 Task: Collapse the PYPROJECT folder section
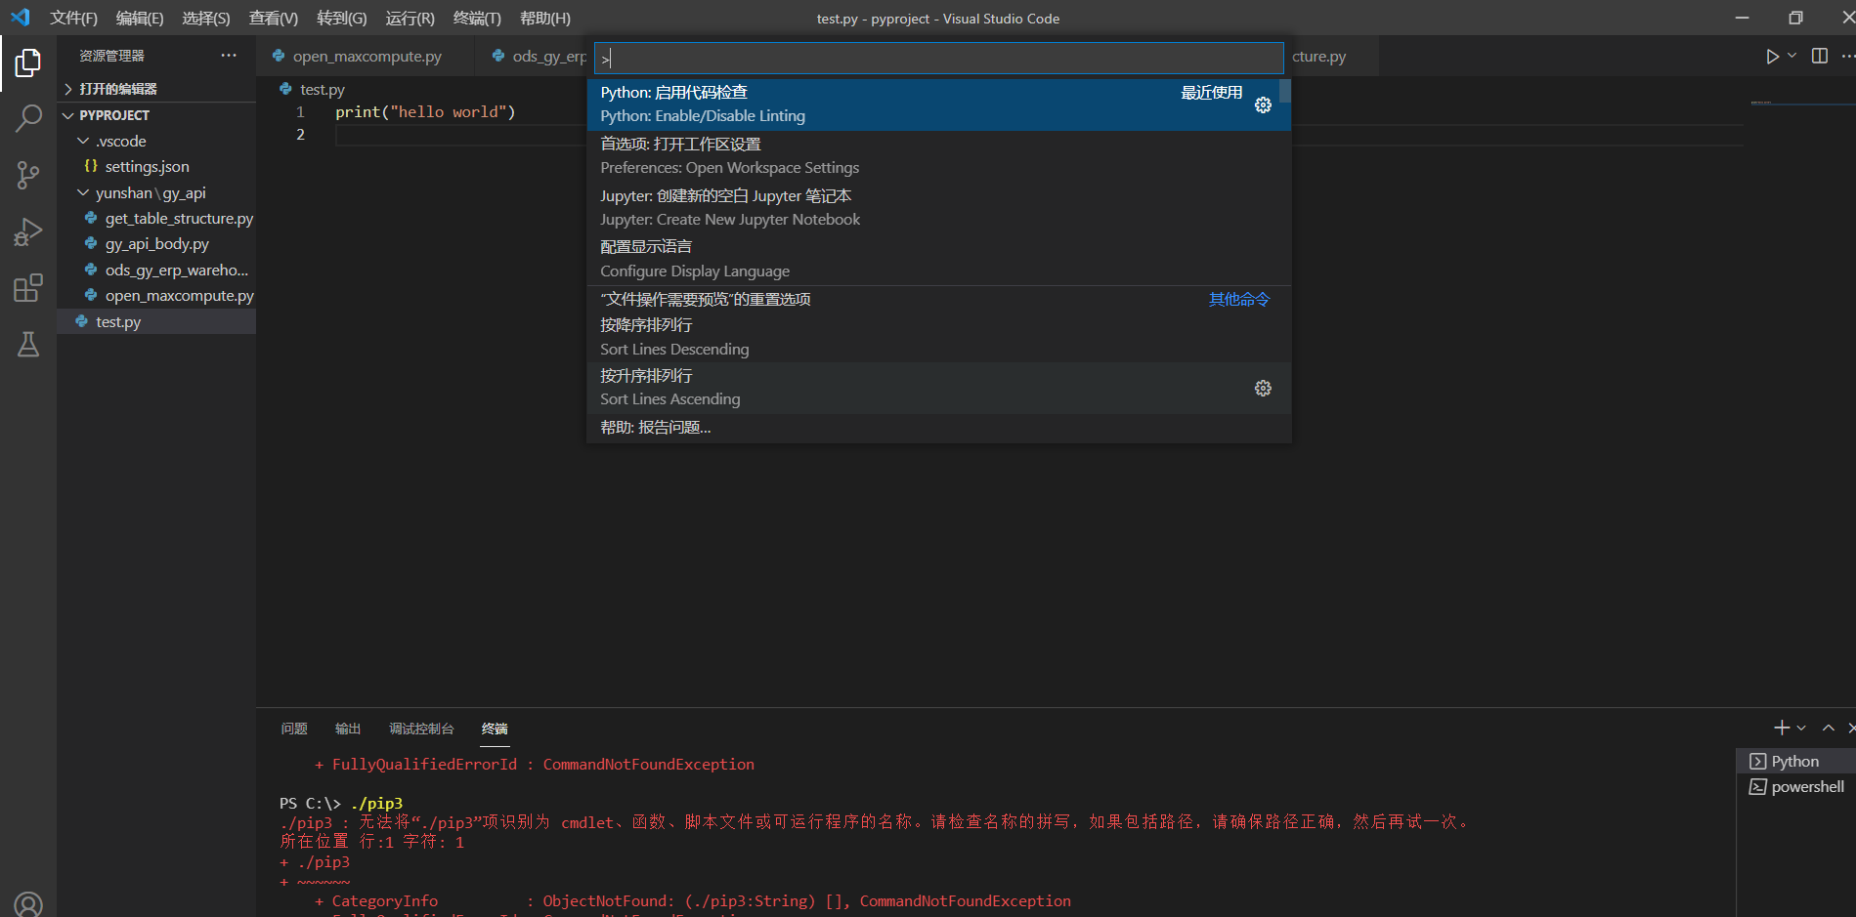coord(156,115)
